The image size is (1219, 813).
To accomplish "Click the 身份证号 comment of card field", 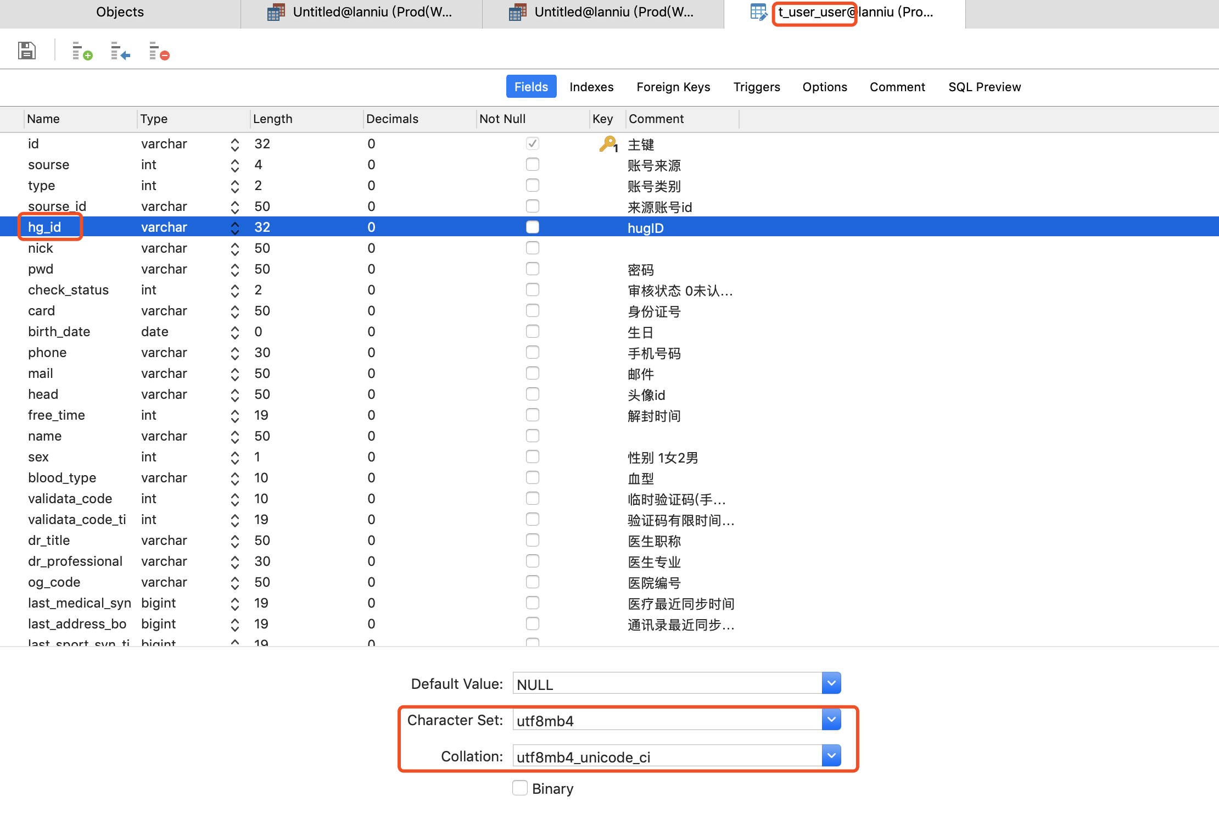I will click(x=654, y=311).
